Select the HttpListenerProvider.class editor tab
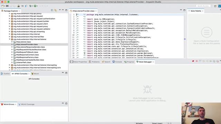Screen dimensions: 221x124 coord(84,11)
